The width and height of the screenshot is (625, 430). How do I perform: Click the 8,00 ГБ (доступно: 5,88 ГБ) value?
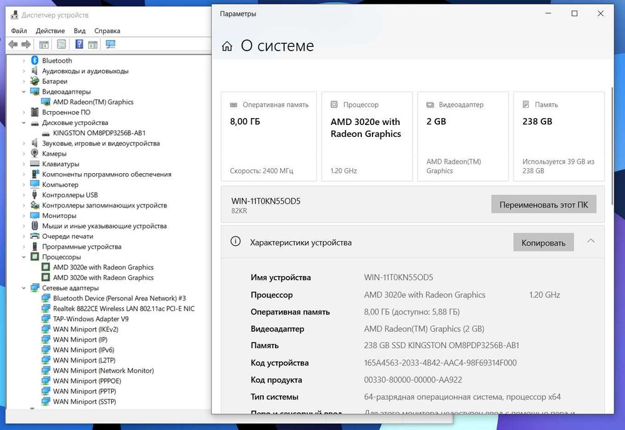412,312
